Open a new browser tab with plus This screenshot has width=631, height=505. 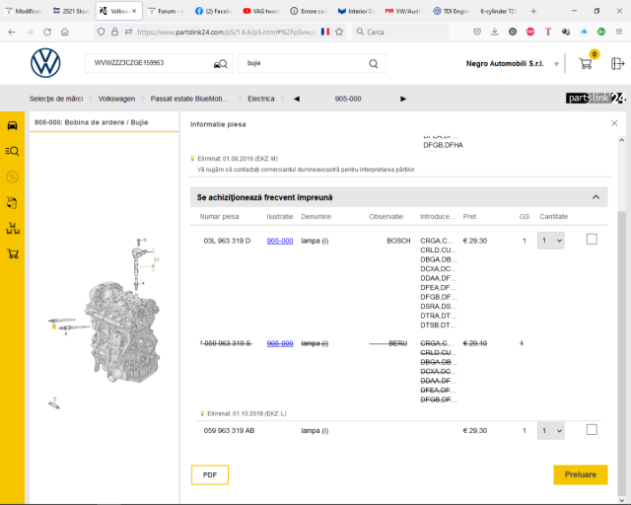pyautogui.click(x=533, y=11)
